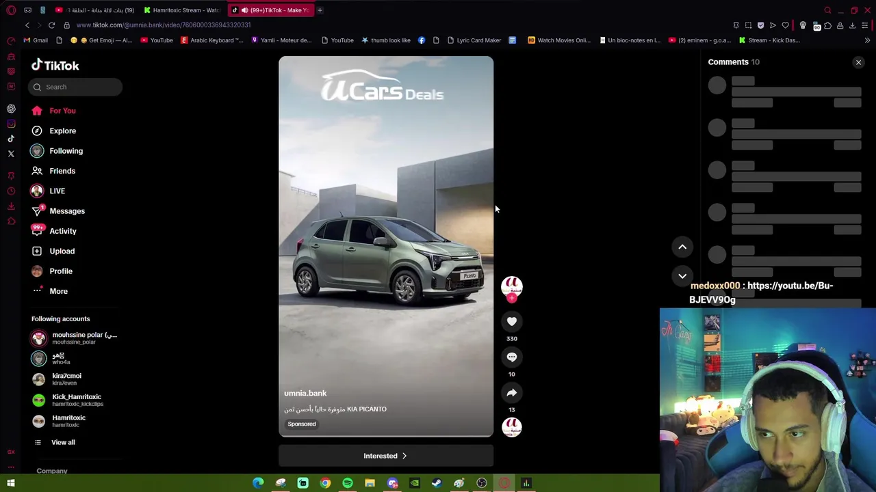This screenshot has width=876, height=492.
Task: Open Google Chrome from the taskbar
Action: pyautogui.click(x=325, y=483)
